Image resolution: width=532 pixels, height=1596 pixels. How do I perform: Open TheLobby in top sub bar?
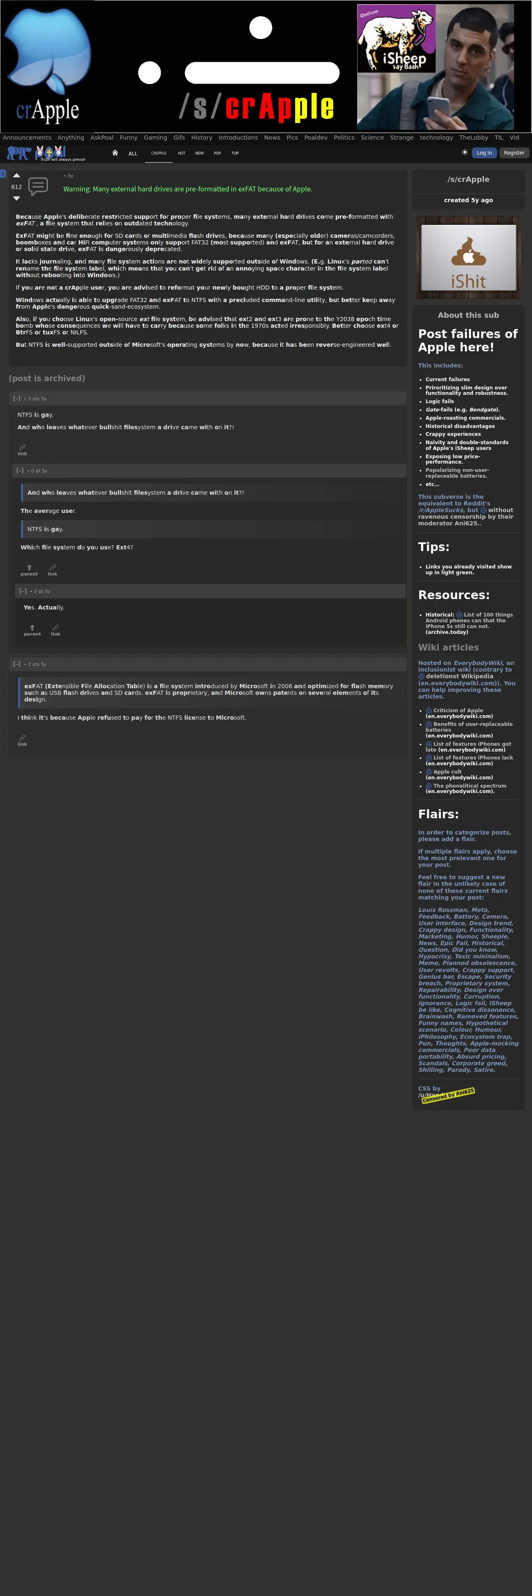(x=474, y=138)
